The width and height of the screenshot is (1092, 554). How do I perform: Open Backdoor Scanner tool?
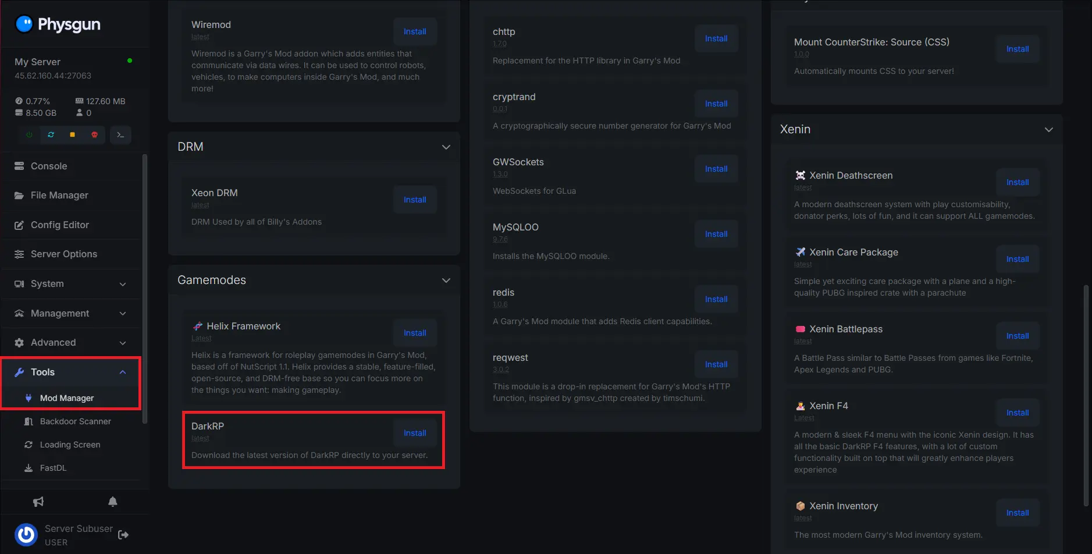click(75, 421)
